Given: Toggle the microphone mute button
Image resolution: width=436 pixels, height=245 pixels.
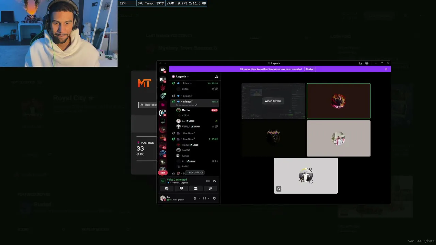Looking at the screenshot, I should click(195, 198).
